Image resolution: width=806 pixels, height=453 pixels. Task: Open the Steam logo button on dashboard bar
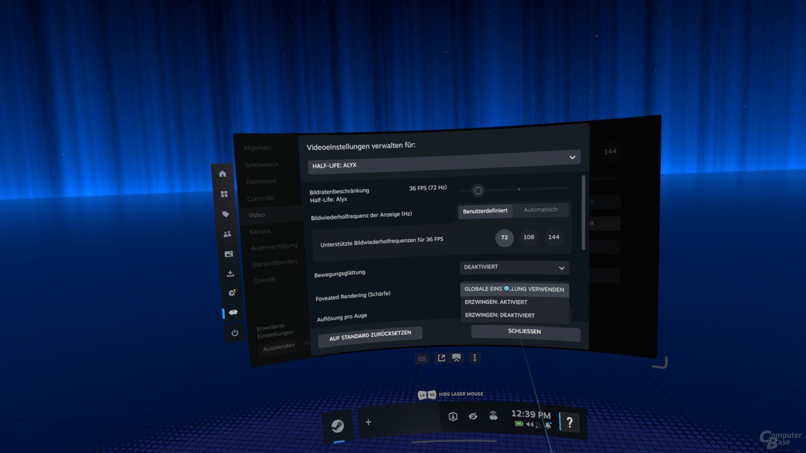point(338,426)
